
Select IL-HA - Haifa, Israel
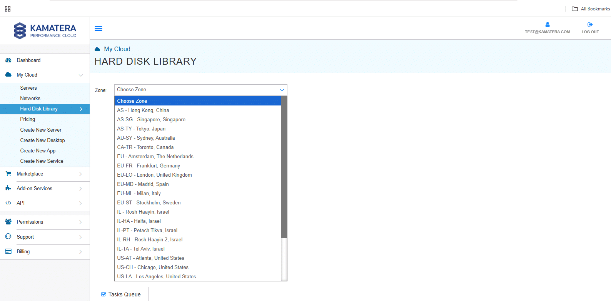198,221
